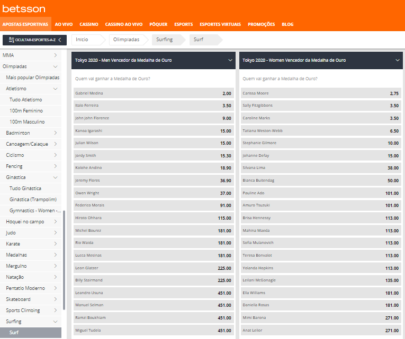Select John John Florence odds 9.00

(x=154, y=118)
